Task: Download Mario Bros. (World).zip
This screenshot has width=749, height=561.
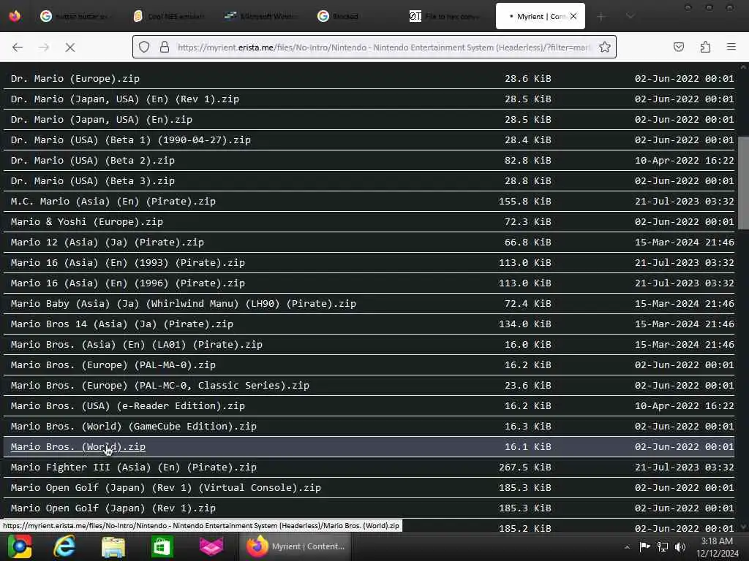Action: [78, 447]
